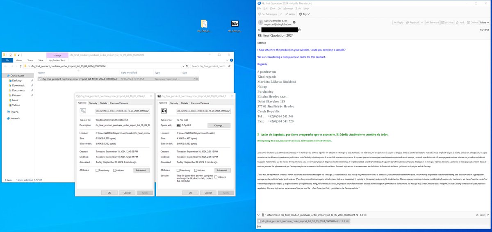Viewport: 492px width, 232px height.
Task: Open the attached rfq .7z file chip
Action: pyautogui.click(x=303, y=221)
